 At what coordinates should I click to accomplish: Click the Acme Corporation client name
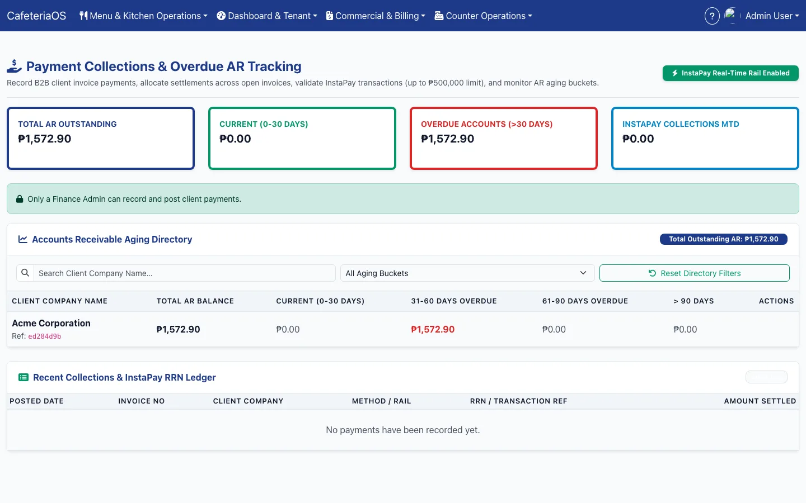pos(51,323)
